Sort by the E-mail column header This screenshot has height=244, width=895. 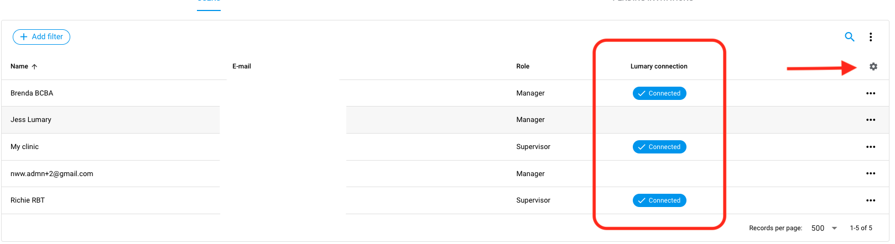242,66
